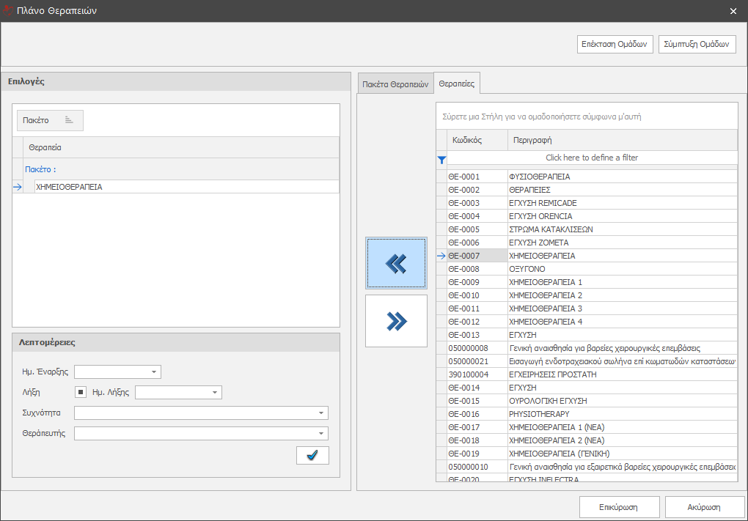
Task: Open the Ημ. Έναρξης date dropdown
Action: [154, 372]
